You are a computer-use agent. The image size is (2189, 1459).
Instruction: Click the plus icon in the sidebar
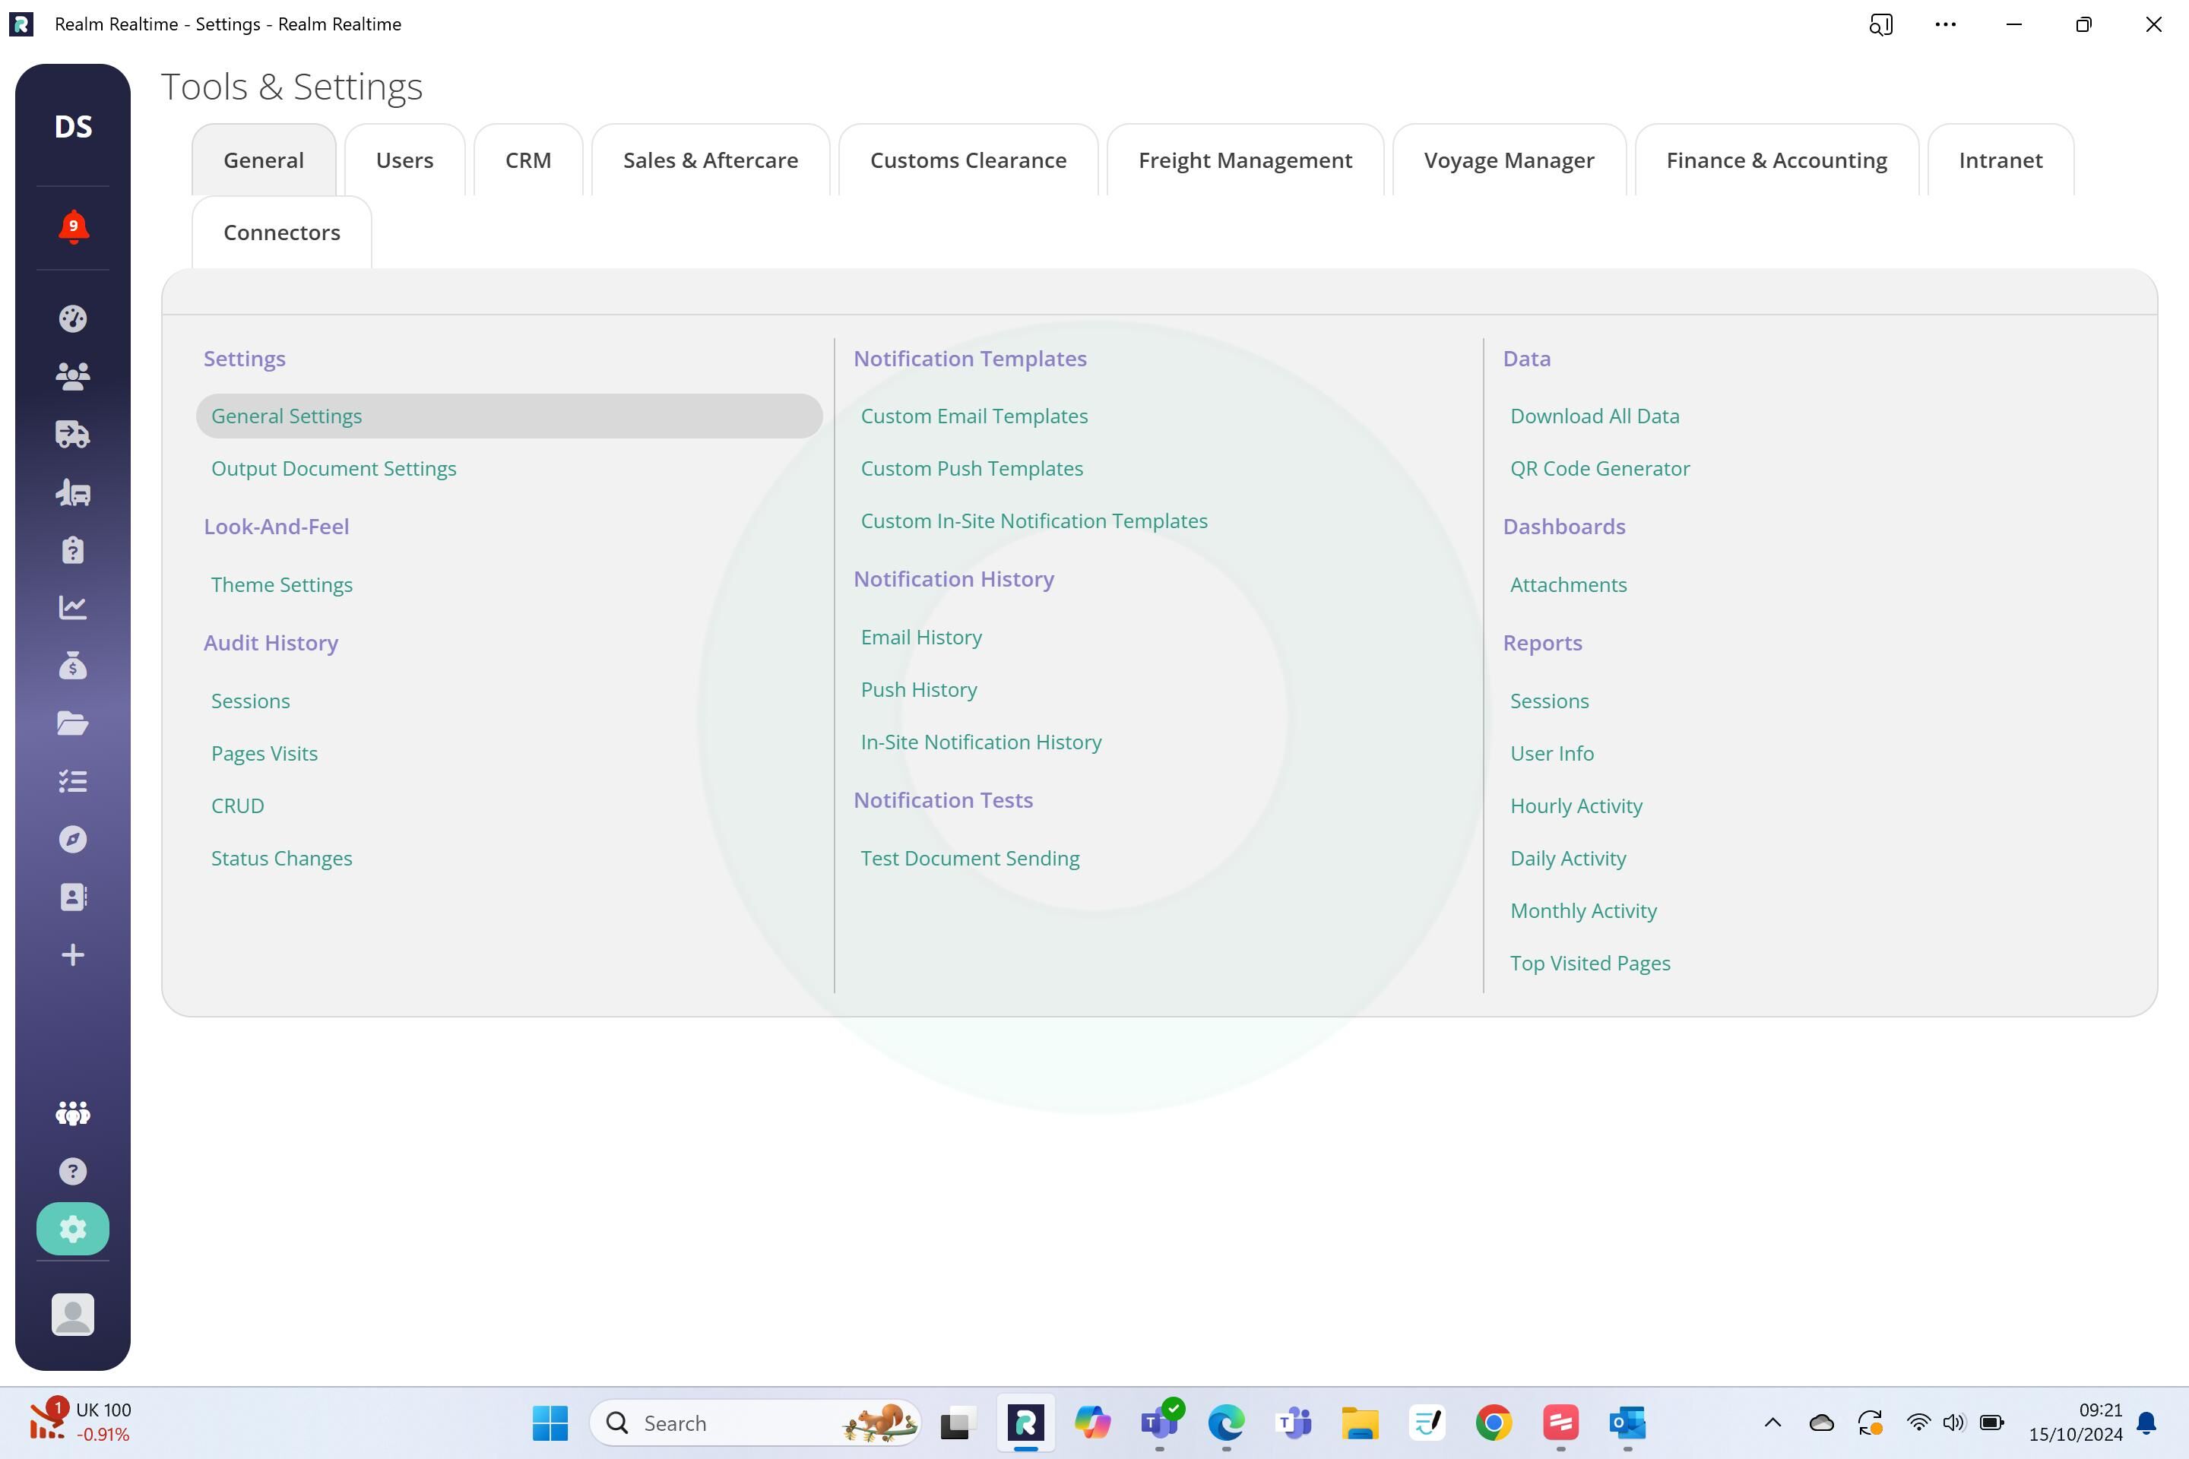[x=73, y=954]
